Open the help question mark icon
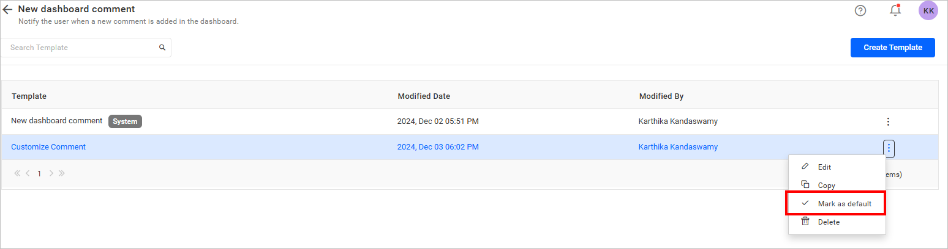The height and width of the screenshot is (249, 948). point(860,10)
